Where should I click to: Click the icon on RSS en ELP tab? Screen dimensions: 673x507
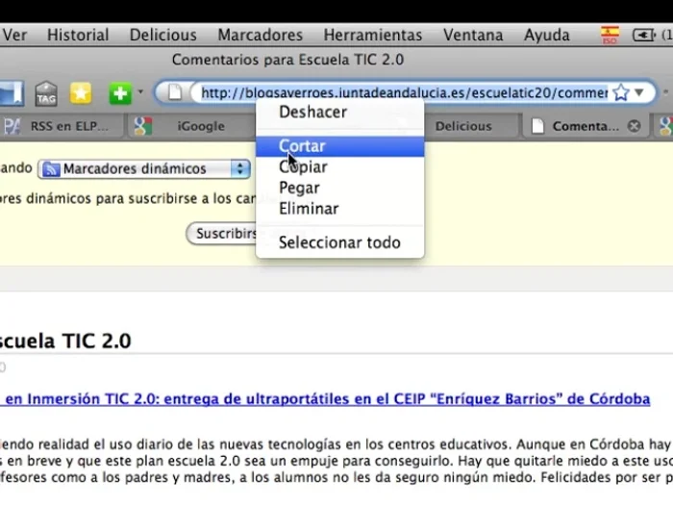[x=12, y=126]
